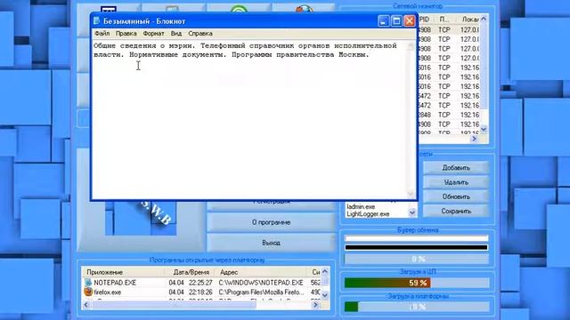The image size is (570, 320).
Task: Click the Добавить button in the platform window
Action: (x=456, y=168)
